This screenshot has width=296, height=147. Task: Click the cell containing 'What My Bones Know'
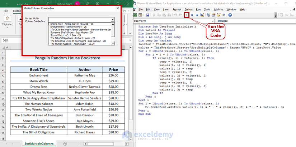click(x=39, y=92)
